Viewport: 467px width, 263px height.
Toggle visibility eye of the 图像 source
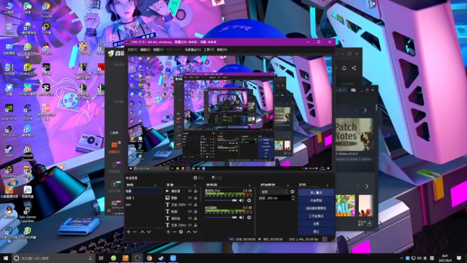(x=190, y=198)
